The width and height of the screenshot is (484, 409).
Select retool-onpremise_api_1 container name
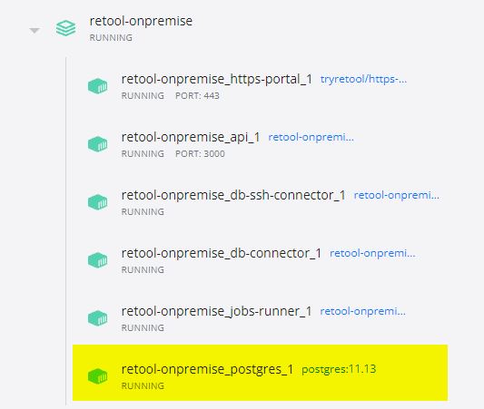click(x=191, y=137)
